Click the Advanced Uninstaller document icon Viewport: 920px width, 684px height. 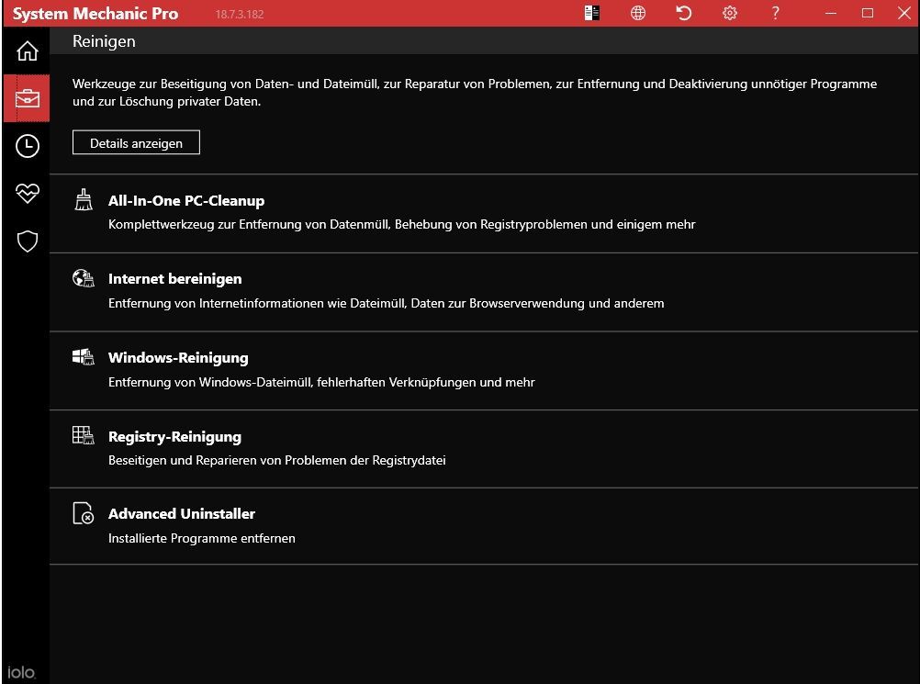click(84, 514)
